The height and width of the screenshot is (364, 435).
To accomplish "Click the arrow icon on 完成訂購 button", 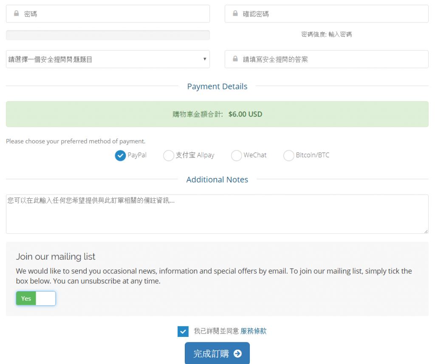I will pyautogui.click(x=237, y=353).
